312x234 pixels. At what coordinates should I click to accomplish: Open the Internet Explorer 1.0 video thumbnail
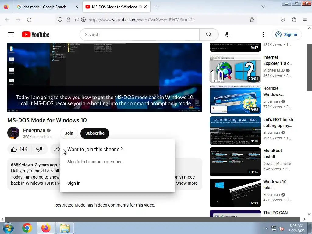[235, 69]
